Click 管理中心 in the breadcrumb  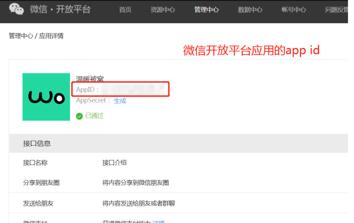pyautogui.click(x=21, y=36)
